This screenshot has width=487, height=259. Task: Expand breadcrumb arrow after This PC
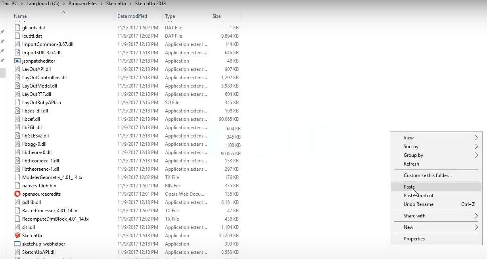(x=22, y=4)
